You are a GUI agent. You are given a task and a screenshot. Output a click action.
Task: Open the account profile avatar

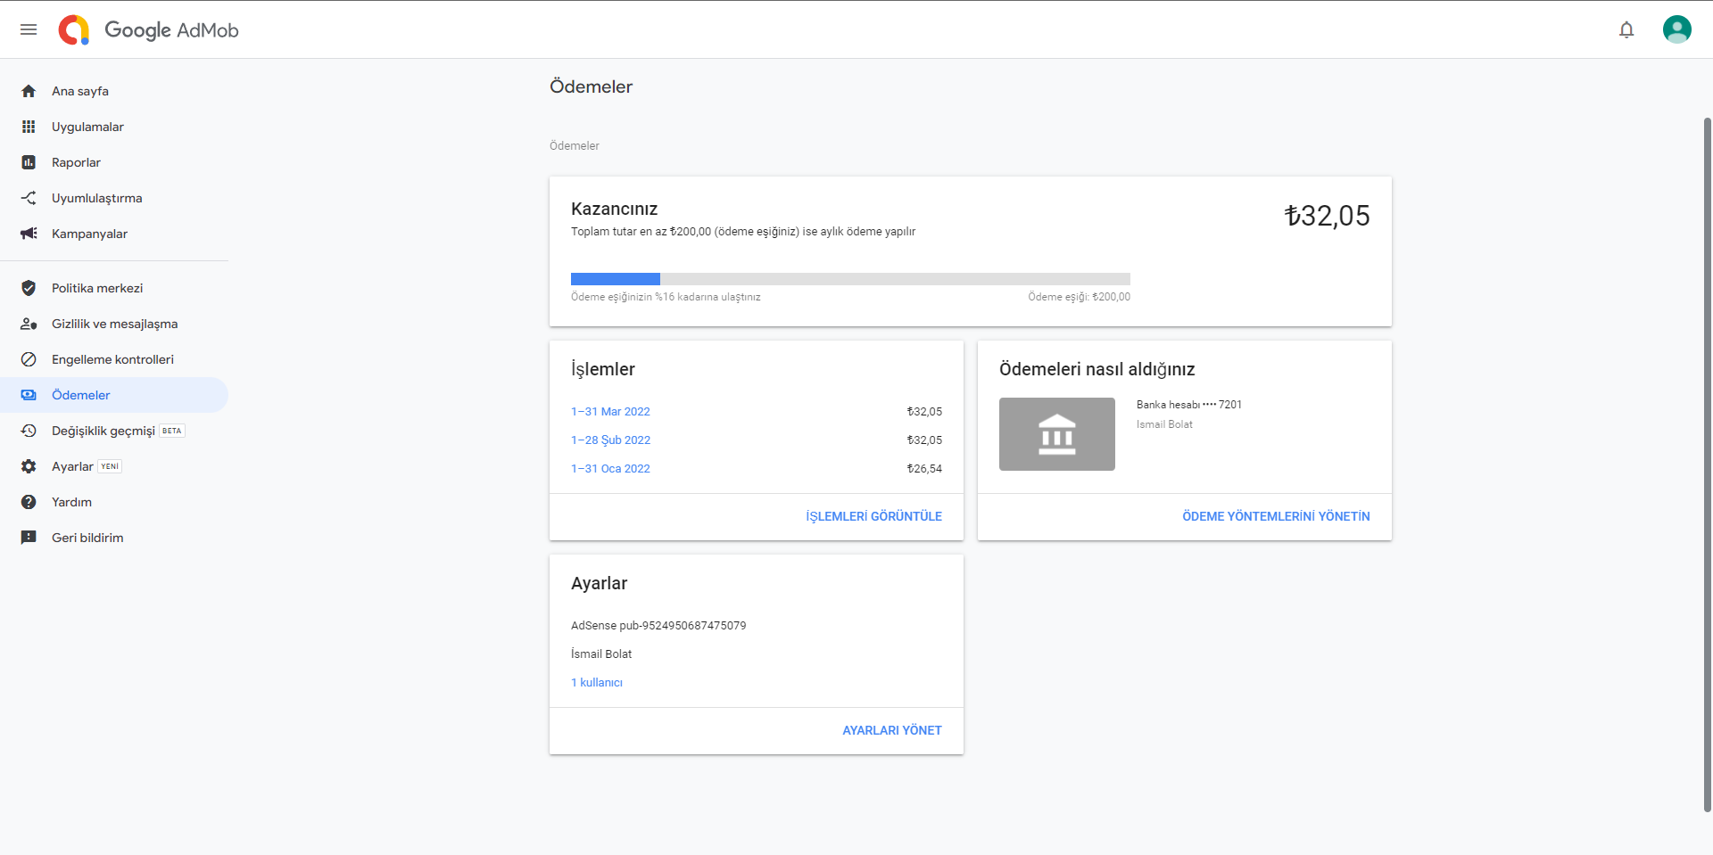click(1677, 29)
